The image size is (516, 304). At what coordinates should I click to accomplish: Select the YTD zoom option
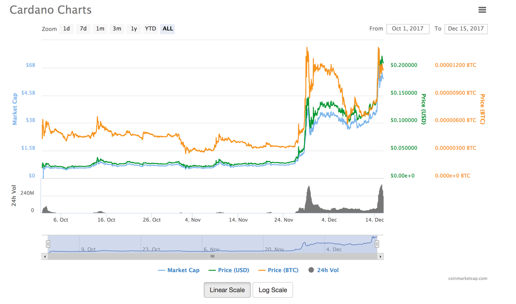point(150,29)
